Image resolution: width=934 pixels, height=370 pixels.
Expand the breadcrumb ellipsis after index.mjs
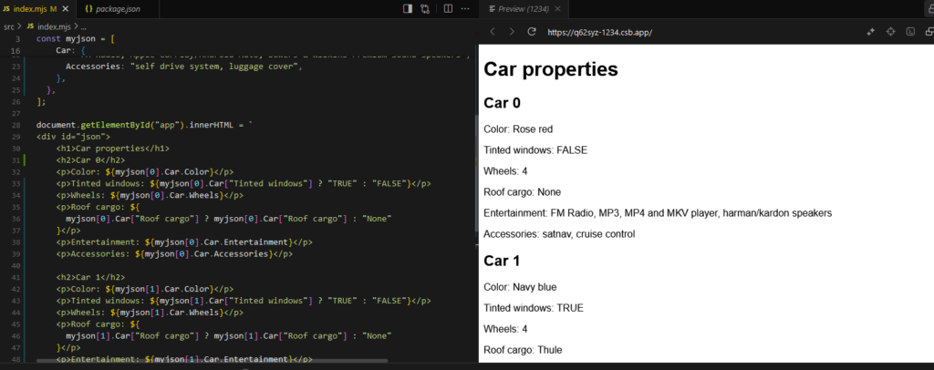click(x=84, y=26)
